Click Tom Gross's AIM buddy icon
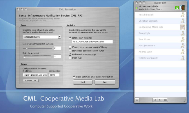189x113 pixels. click(x=183, y=39)
